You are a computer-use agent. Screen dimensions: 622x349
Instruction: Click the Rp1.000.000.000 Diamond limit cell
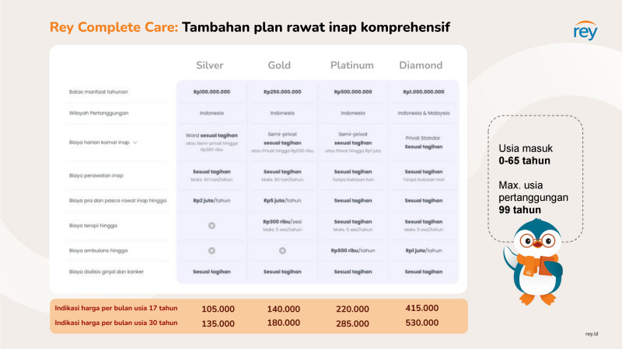coord(424,92)
